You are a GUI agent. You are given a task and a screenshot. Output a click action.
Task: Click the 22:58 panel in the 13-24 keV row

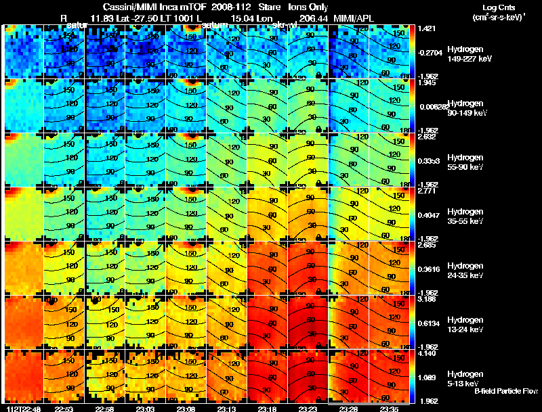tap(105, 323)
